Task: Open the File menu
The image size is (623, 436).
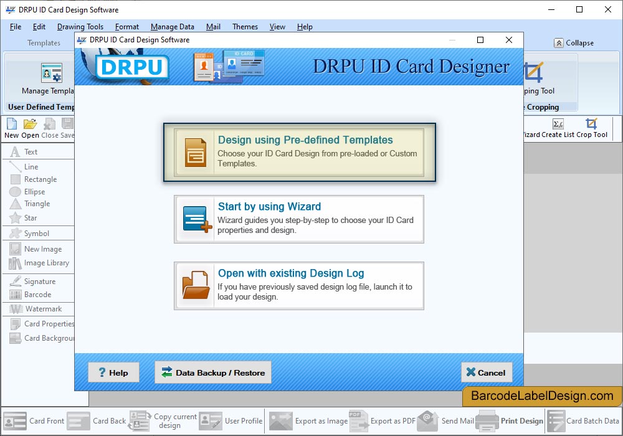Action: tap(16, 27)
